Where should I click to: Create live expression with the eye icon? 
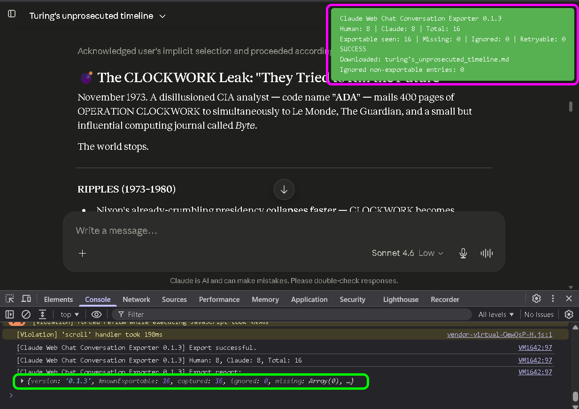96,314
